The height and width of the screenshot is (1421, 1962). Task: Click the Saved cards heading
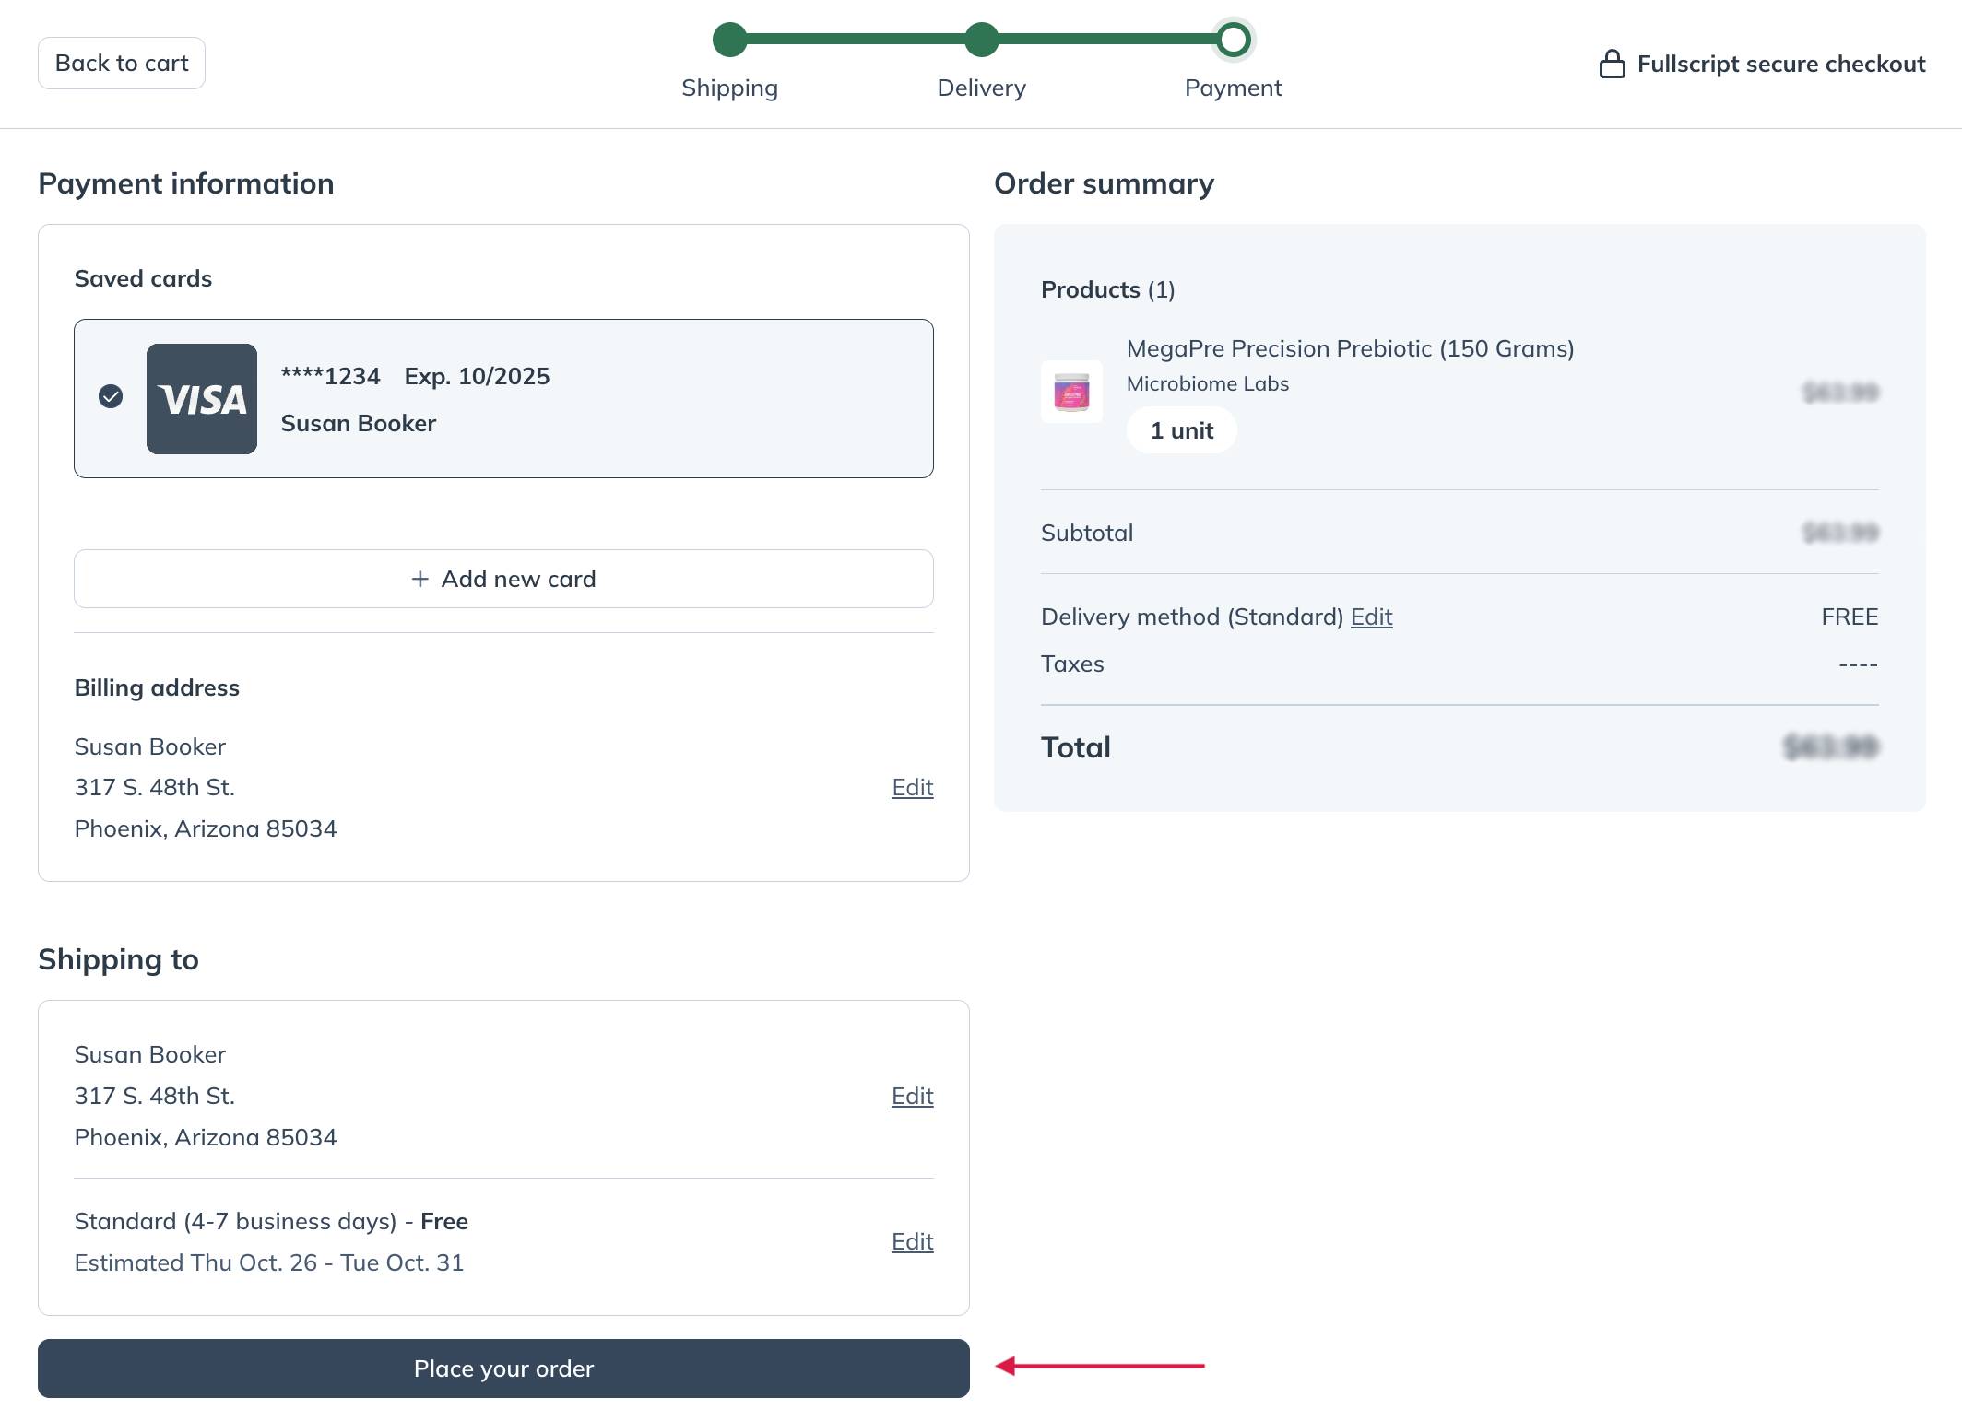tap(143, 279)
